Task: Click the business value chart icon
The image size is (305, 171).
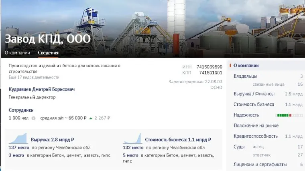Action: (132, 138)
